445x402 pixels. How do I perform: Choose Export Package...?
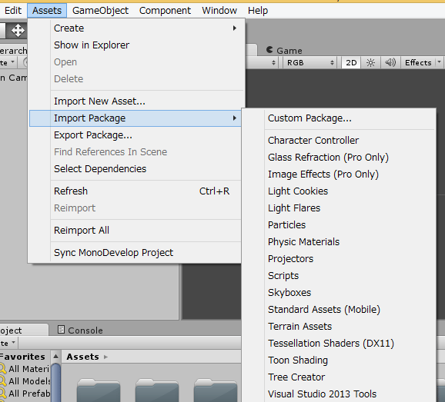[136, 135]
